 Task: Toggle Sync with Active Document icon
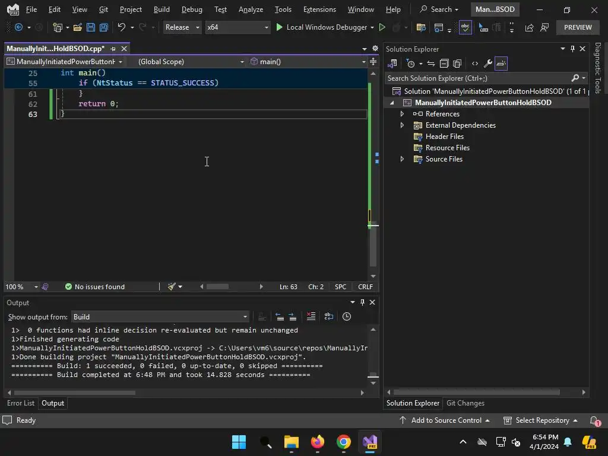click(431, 64)
